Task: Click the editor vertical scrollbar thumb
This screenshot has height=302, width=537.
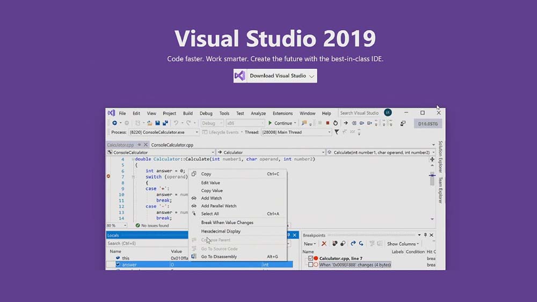Action: point(432,179)
